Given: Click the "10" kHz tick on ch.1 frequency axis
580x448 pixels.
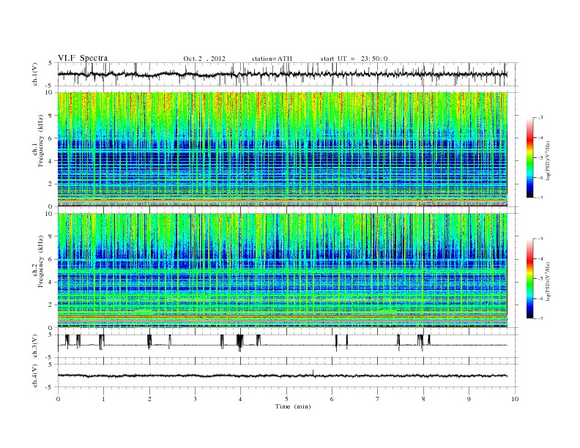Looking at the screenshot, I should coord(49,92).
